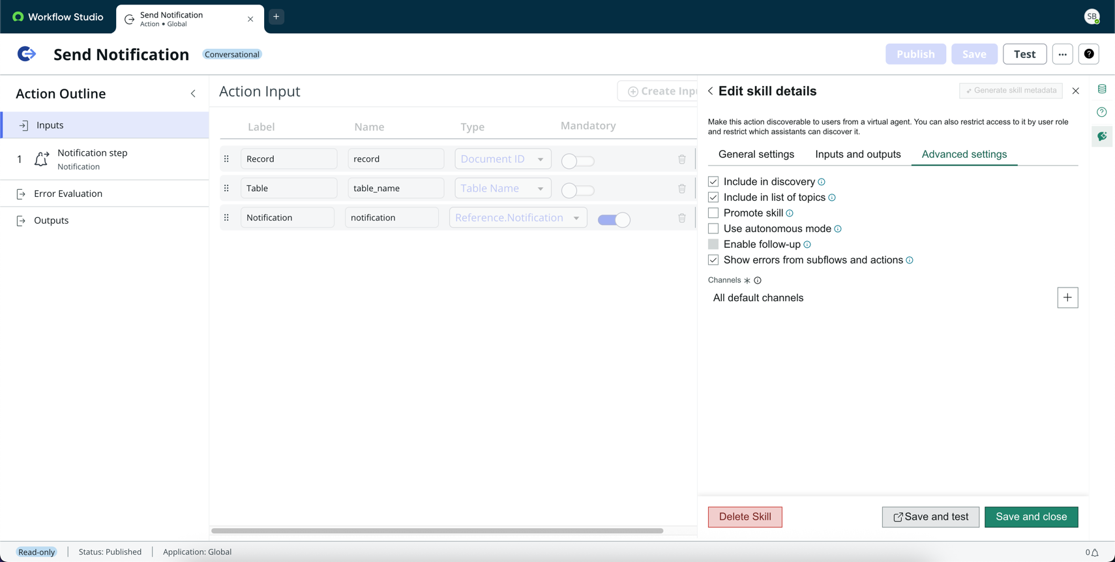The image size is (1115, 562).
Task: Open the more options ellipsis menu
Action: tap(1062, 54)
